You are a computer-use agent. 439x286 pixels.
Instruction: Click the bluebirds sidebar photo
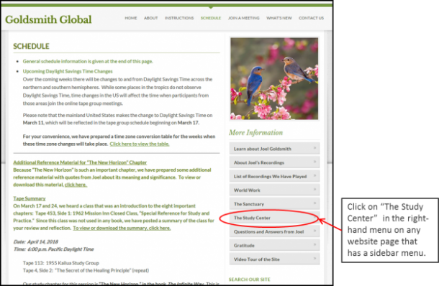click(x=274, y=78)
